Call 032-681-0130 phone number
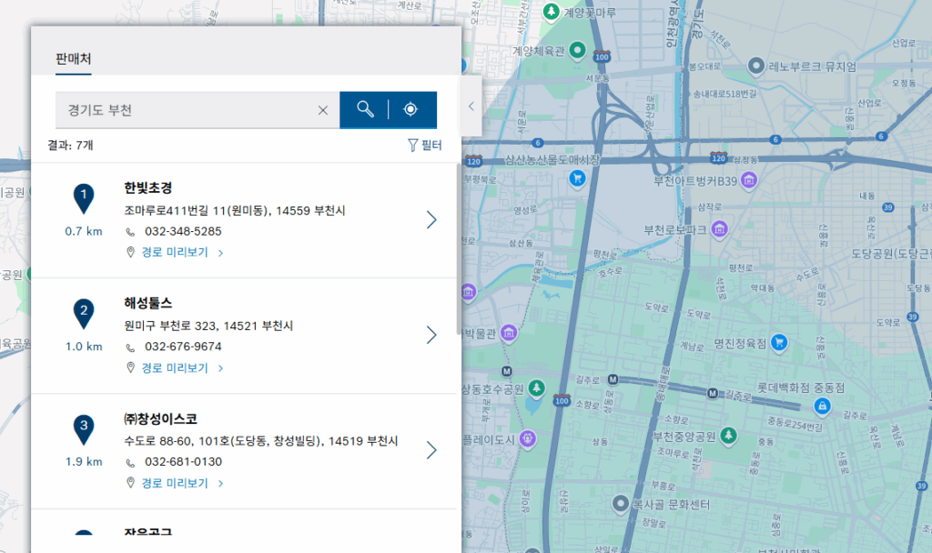The width and height of the screenshot is (932, 553). [183, 461]
